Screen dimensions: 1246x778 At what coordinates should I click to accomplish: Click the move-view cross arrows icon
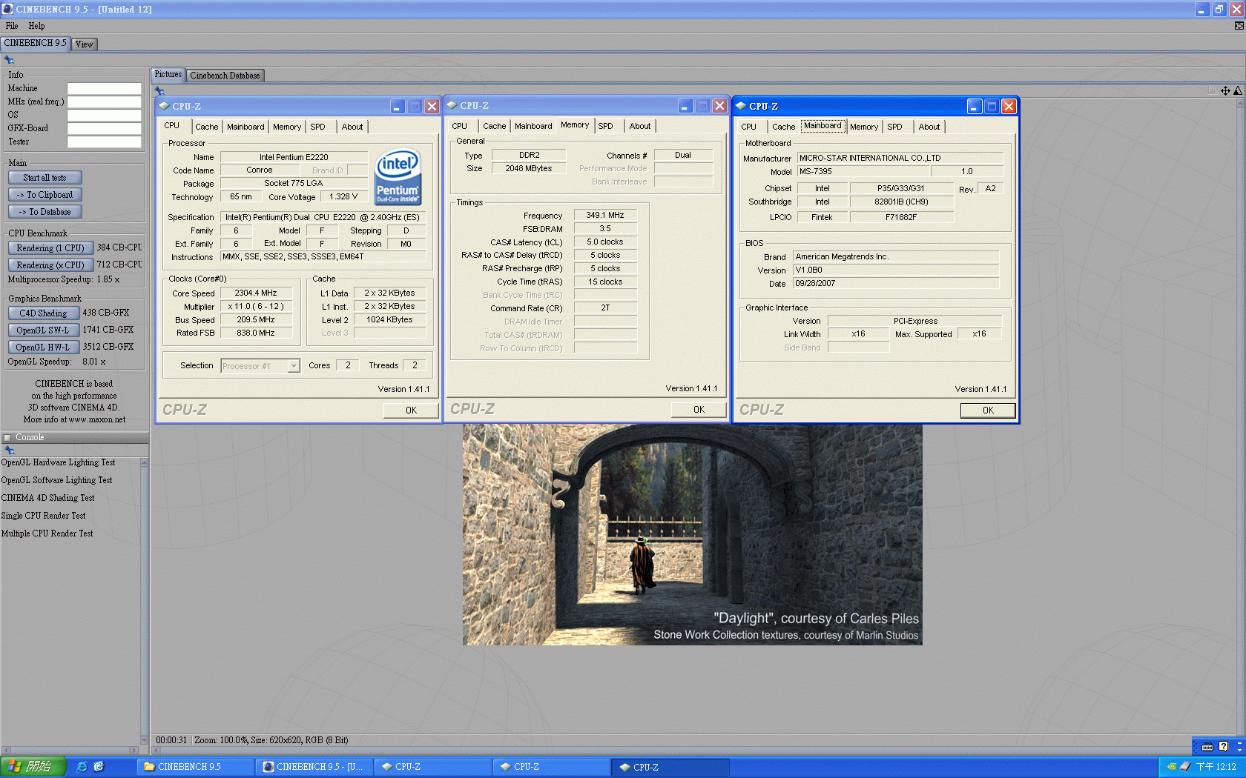(x=1225, y=90)
